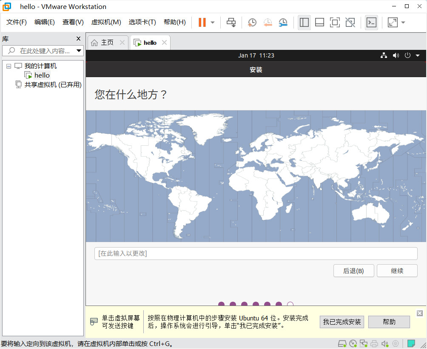Click the teal message log icon
427x349 pixels.
click(x=411, y=343)
